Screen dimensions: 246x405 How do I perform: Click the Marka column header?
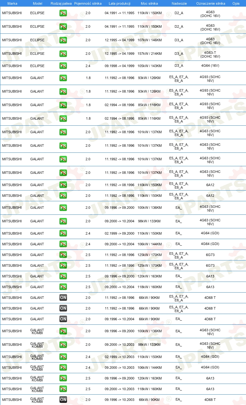coord(12,3)
